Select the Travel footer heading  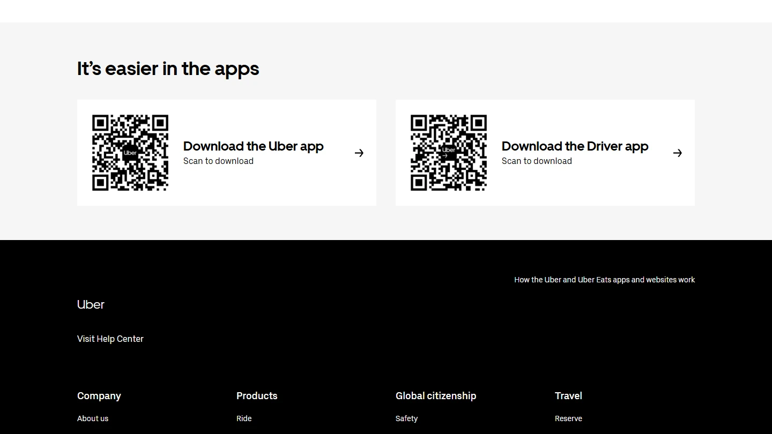568,396
